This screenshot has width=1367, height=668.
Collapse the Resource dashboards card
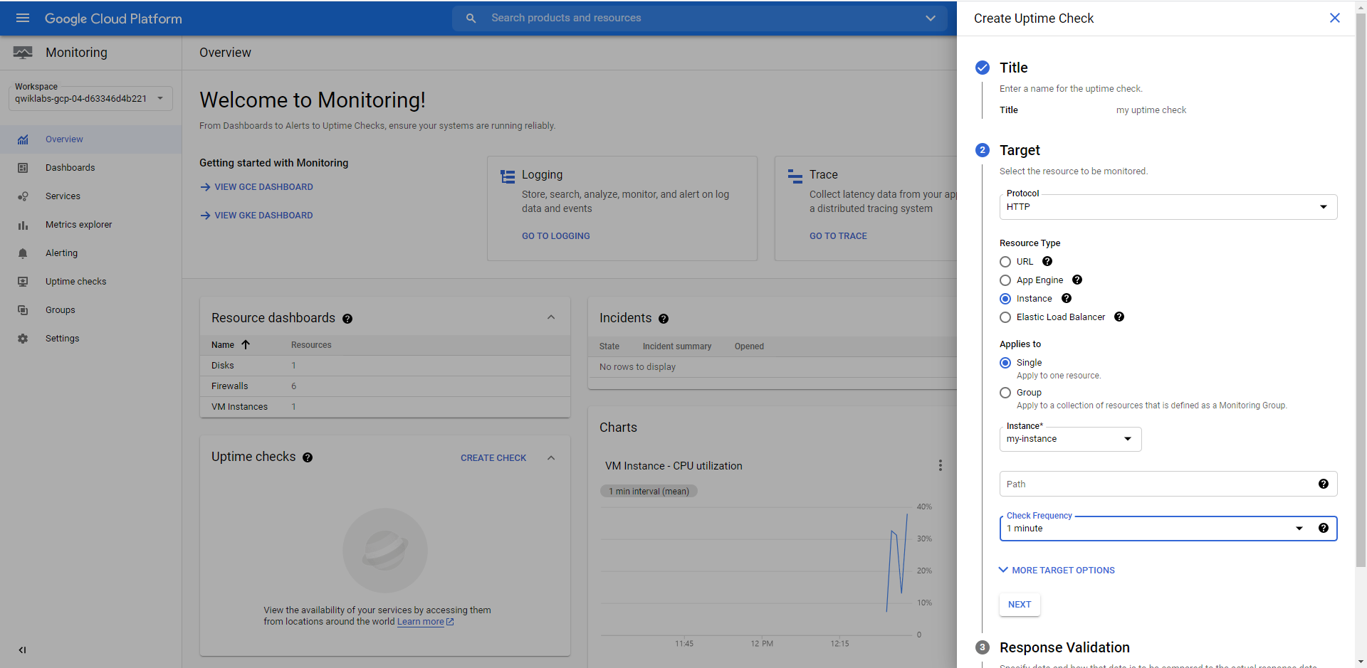point(551,317)
